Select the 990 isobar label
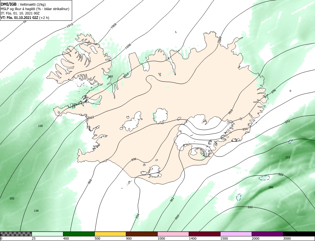 pyautogui.click(x=177, y=217)
